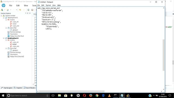Image resolution: width=174 pixels, height=98 pixels.
Task: Collapse the WebHttpHtml14 script node
Action: coord(4,38)
